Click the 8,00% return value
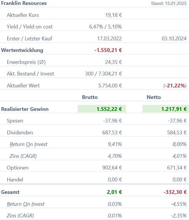The width and height of the screenshot is (189, 220). 179,144
